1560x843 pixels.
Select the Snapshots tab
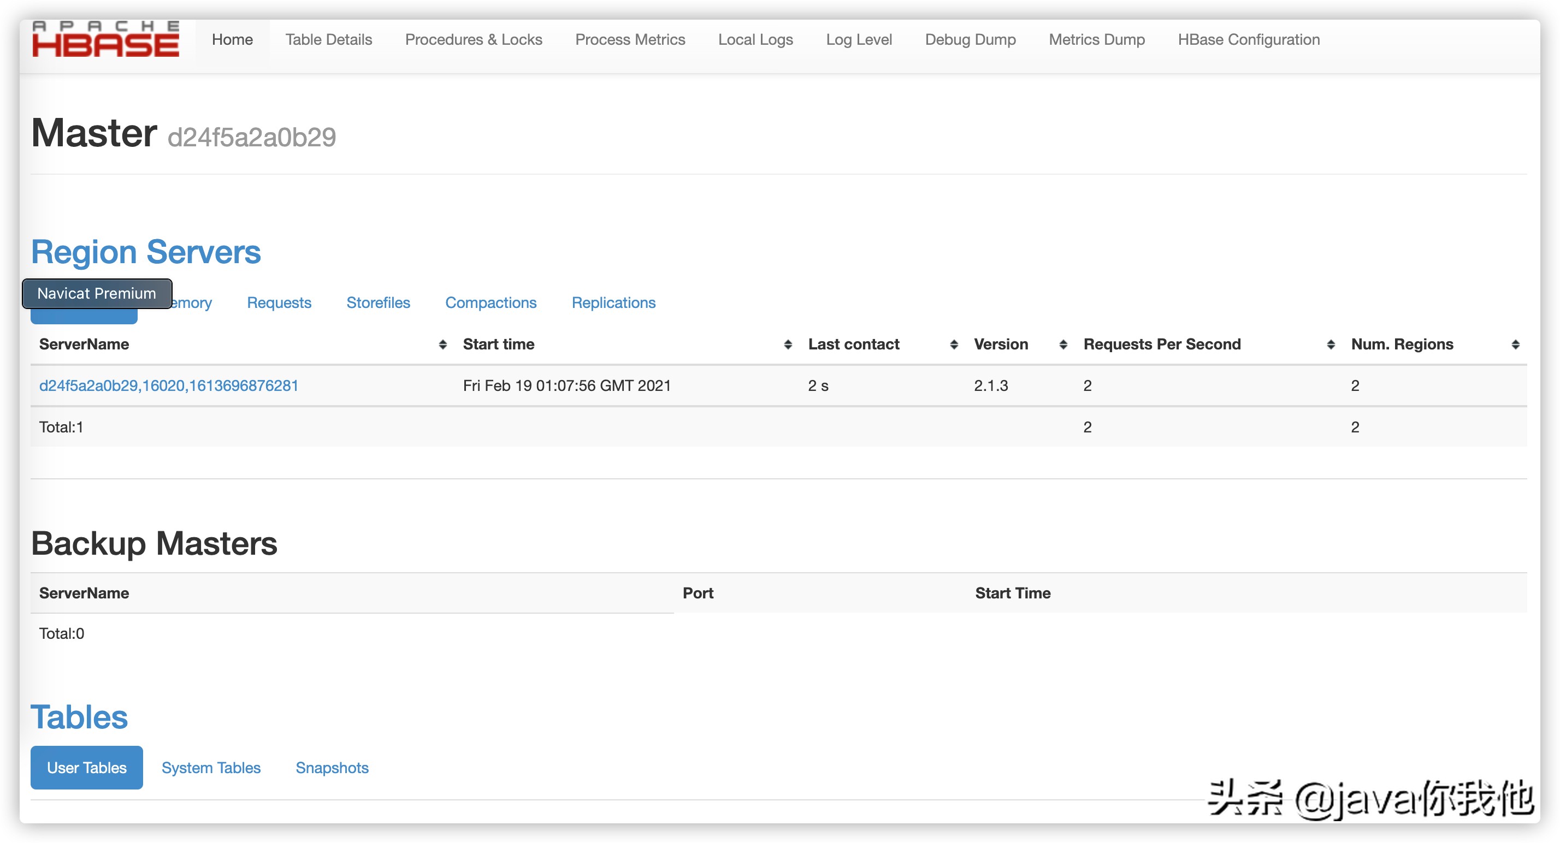[x=332, y=767]
